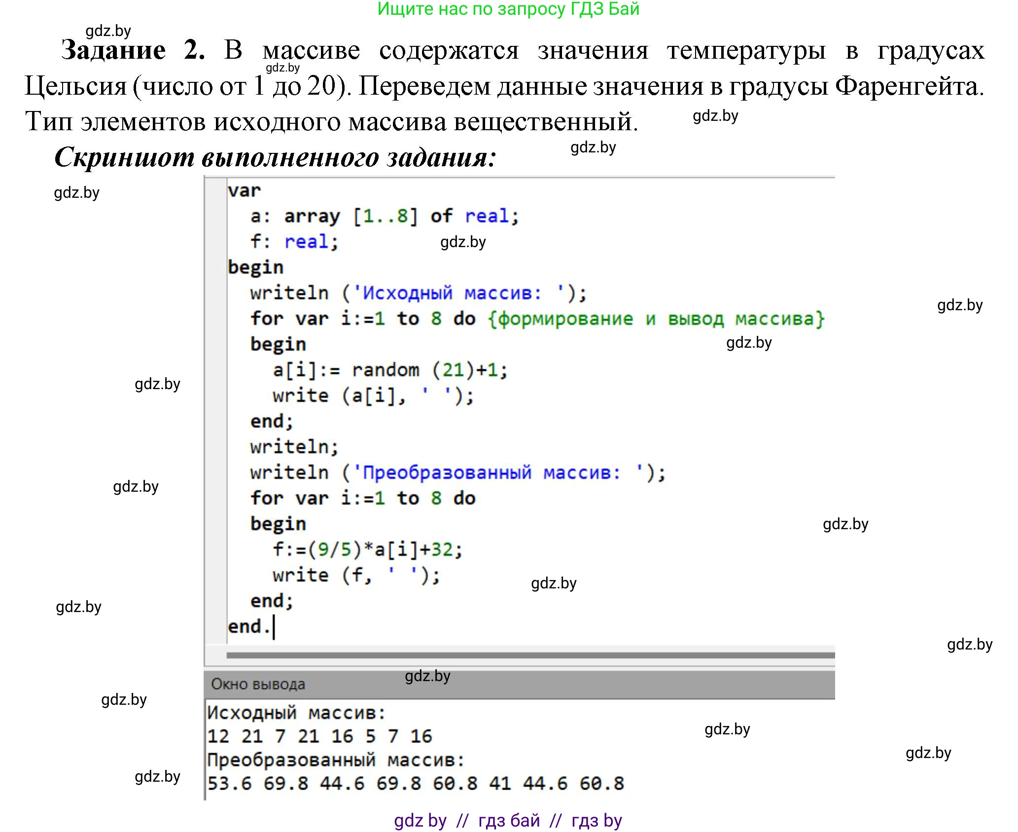Click the random(21)+1 assignment line
The width and height of the screenshot is (1018, 832).
[x=389, y=369]
